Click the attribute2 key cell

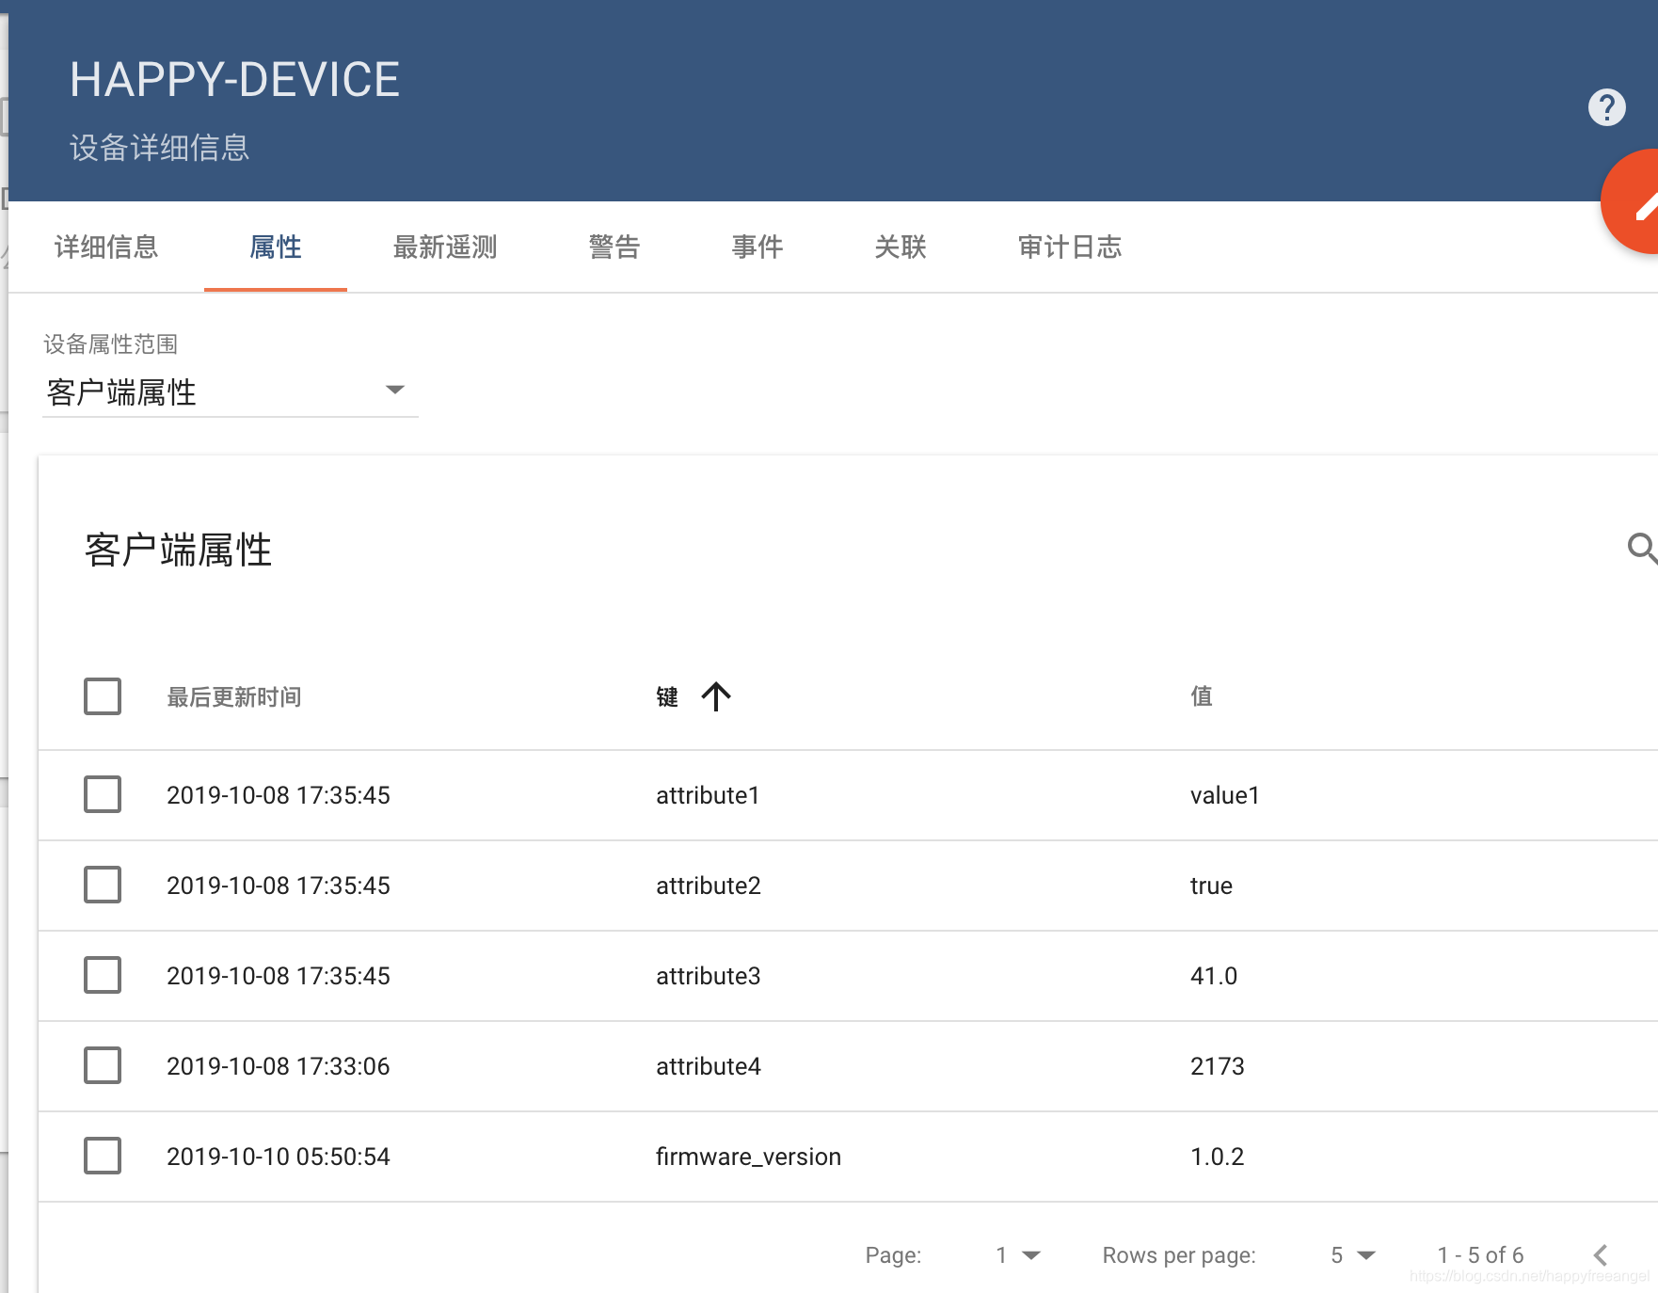tap(709, 886)
